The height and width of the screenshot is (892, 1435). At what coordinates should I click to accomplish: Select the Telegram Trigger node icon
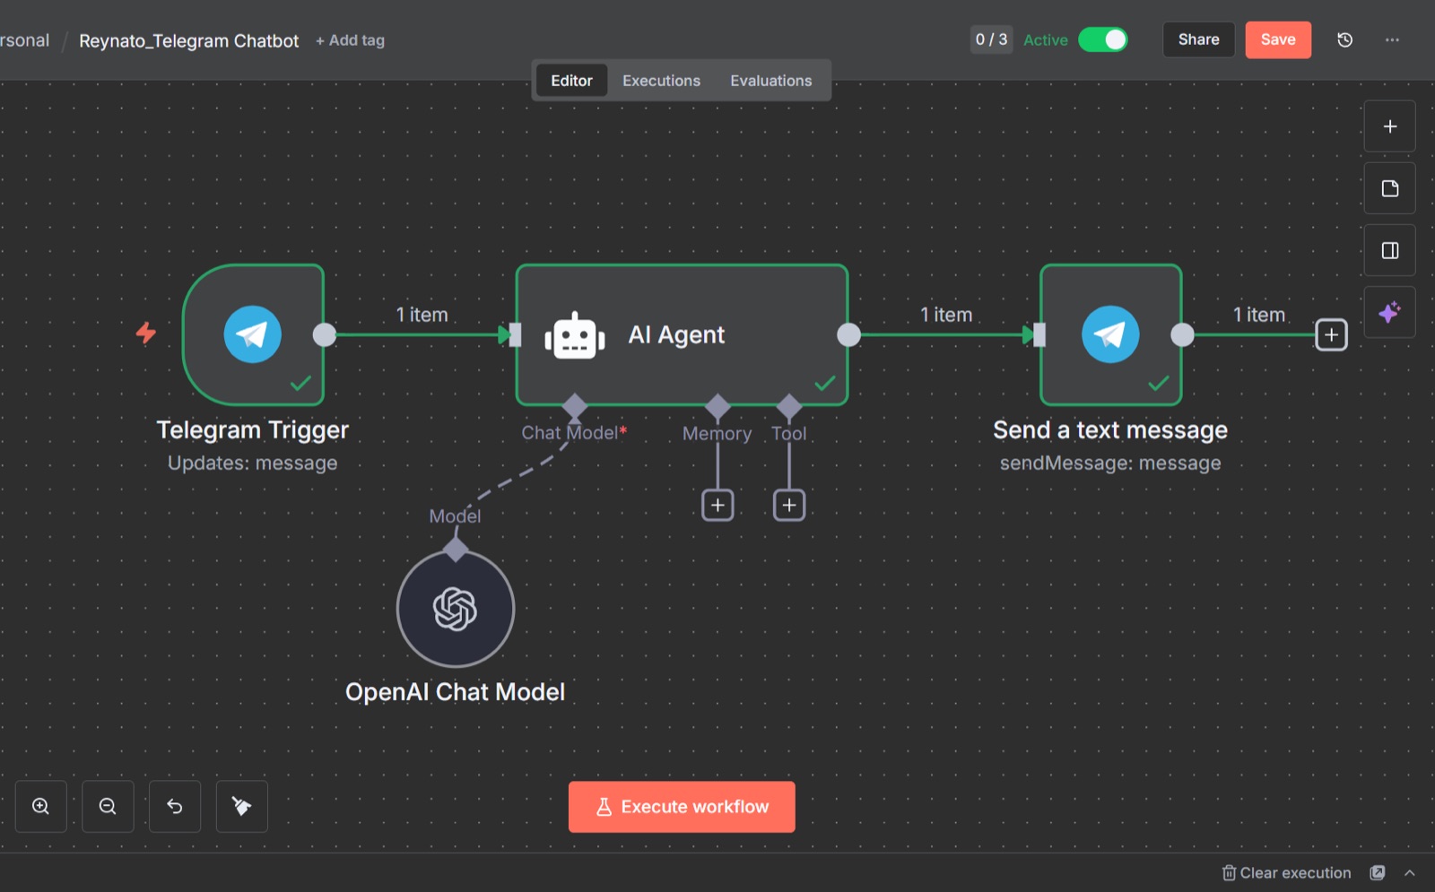[253, 334]
